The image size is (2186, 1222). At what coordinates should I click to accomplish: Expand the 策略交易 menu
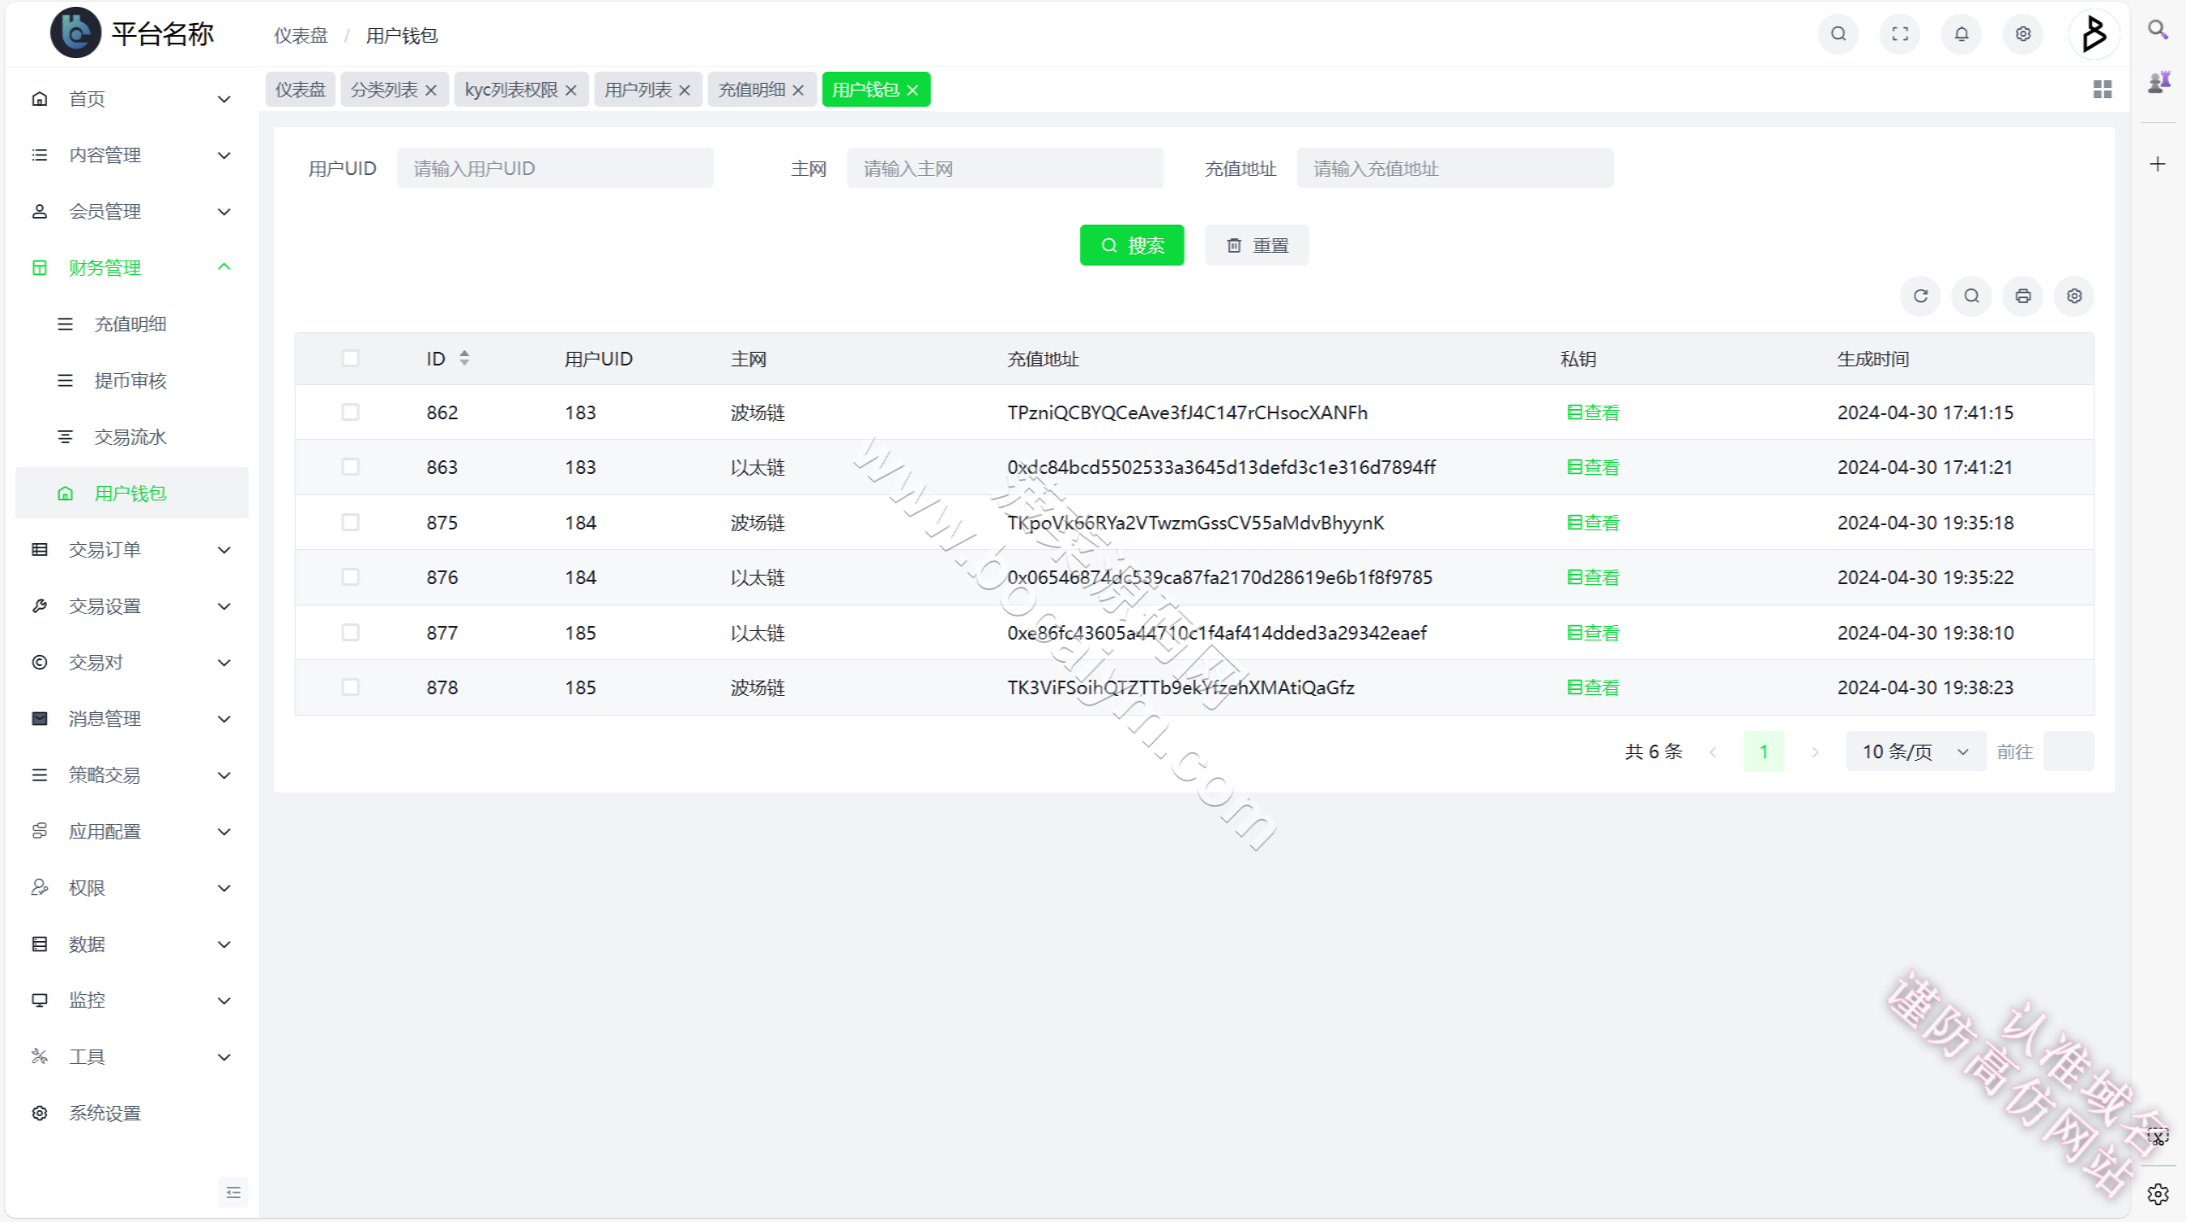click(x=132, y=775)
